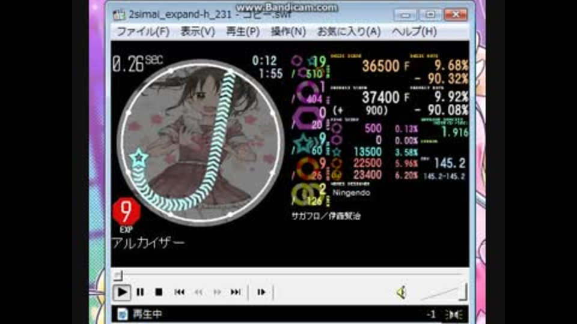The width and height of the screenshot is (577, 324).
Task: Open the 再生(P) menu
Action: [x=243, y=32]
